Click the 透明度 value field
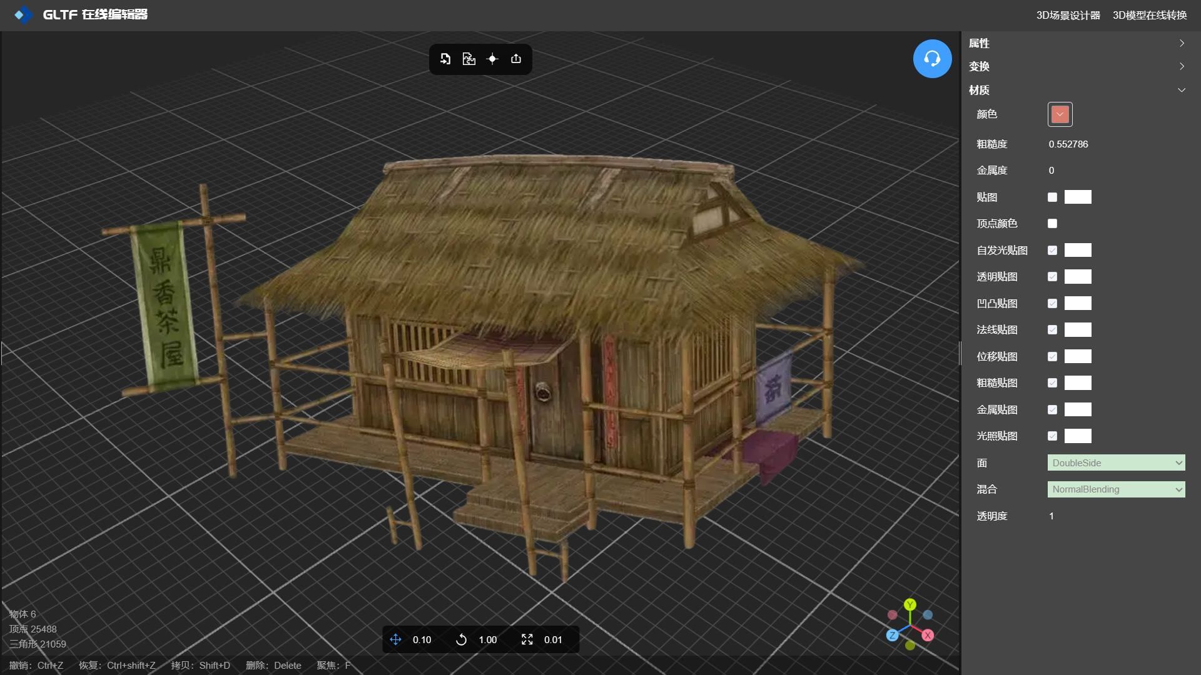The height and width of the screenshot is (675, 1201). tap(1052, 516)
